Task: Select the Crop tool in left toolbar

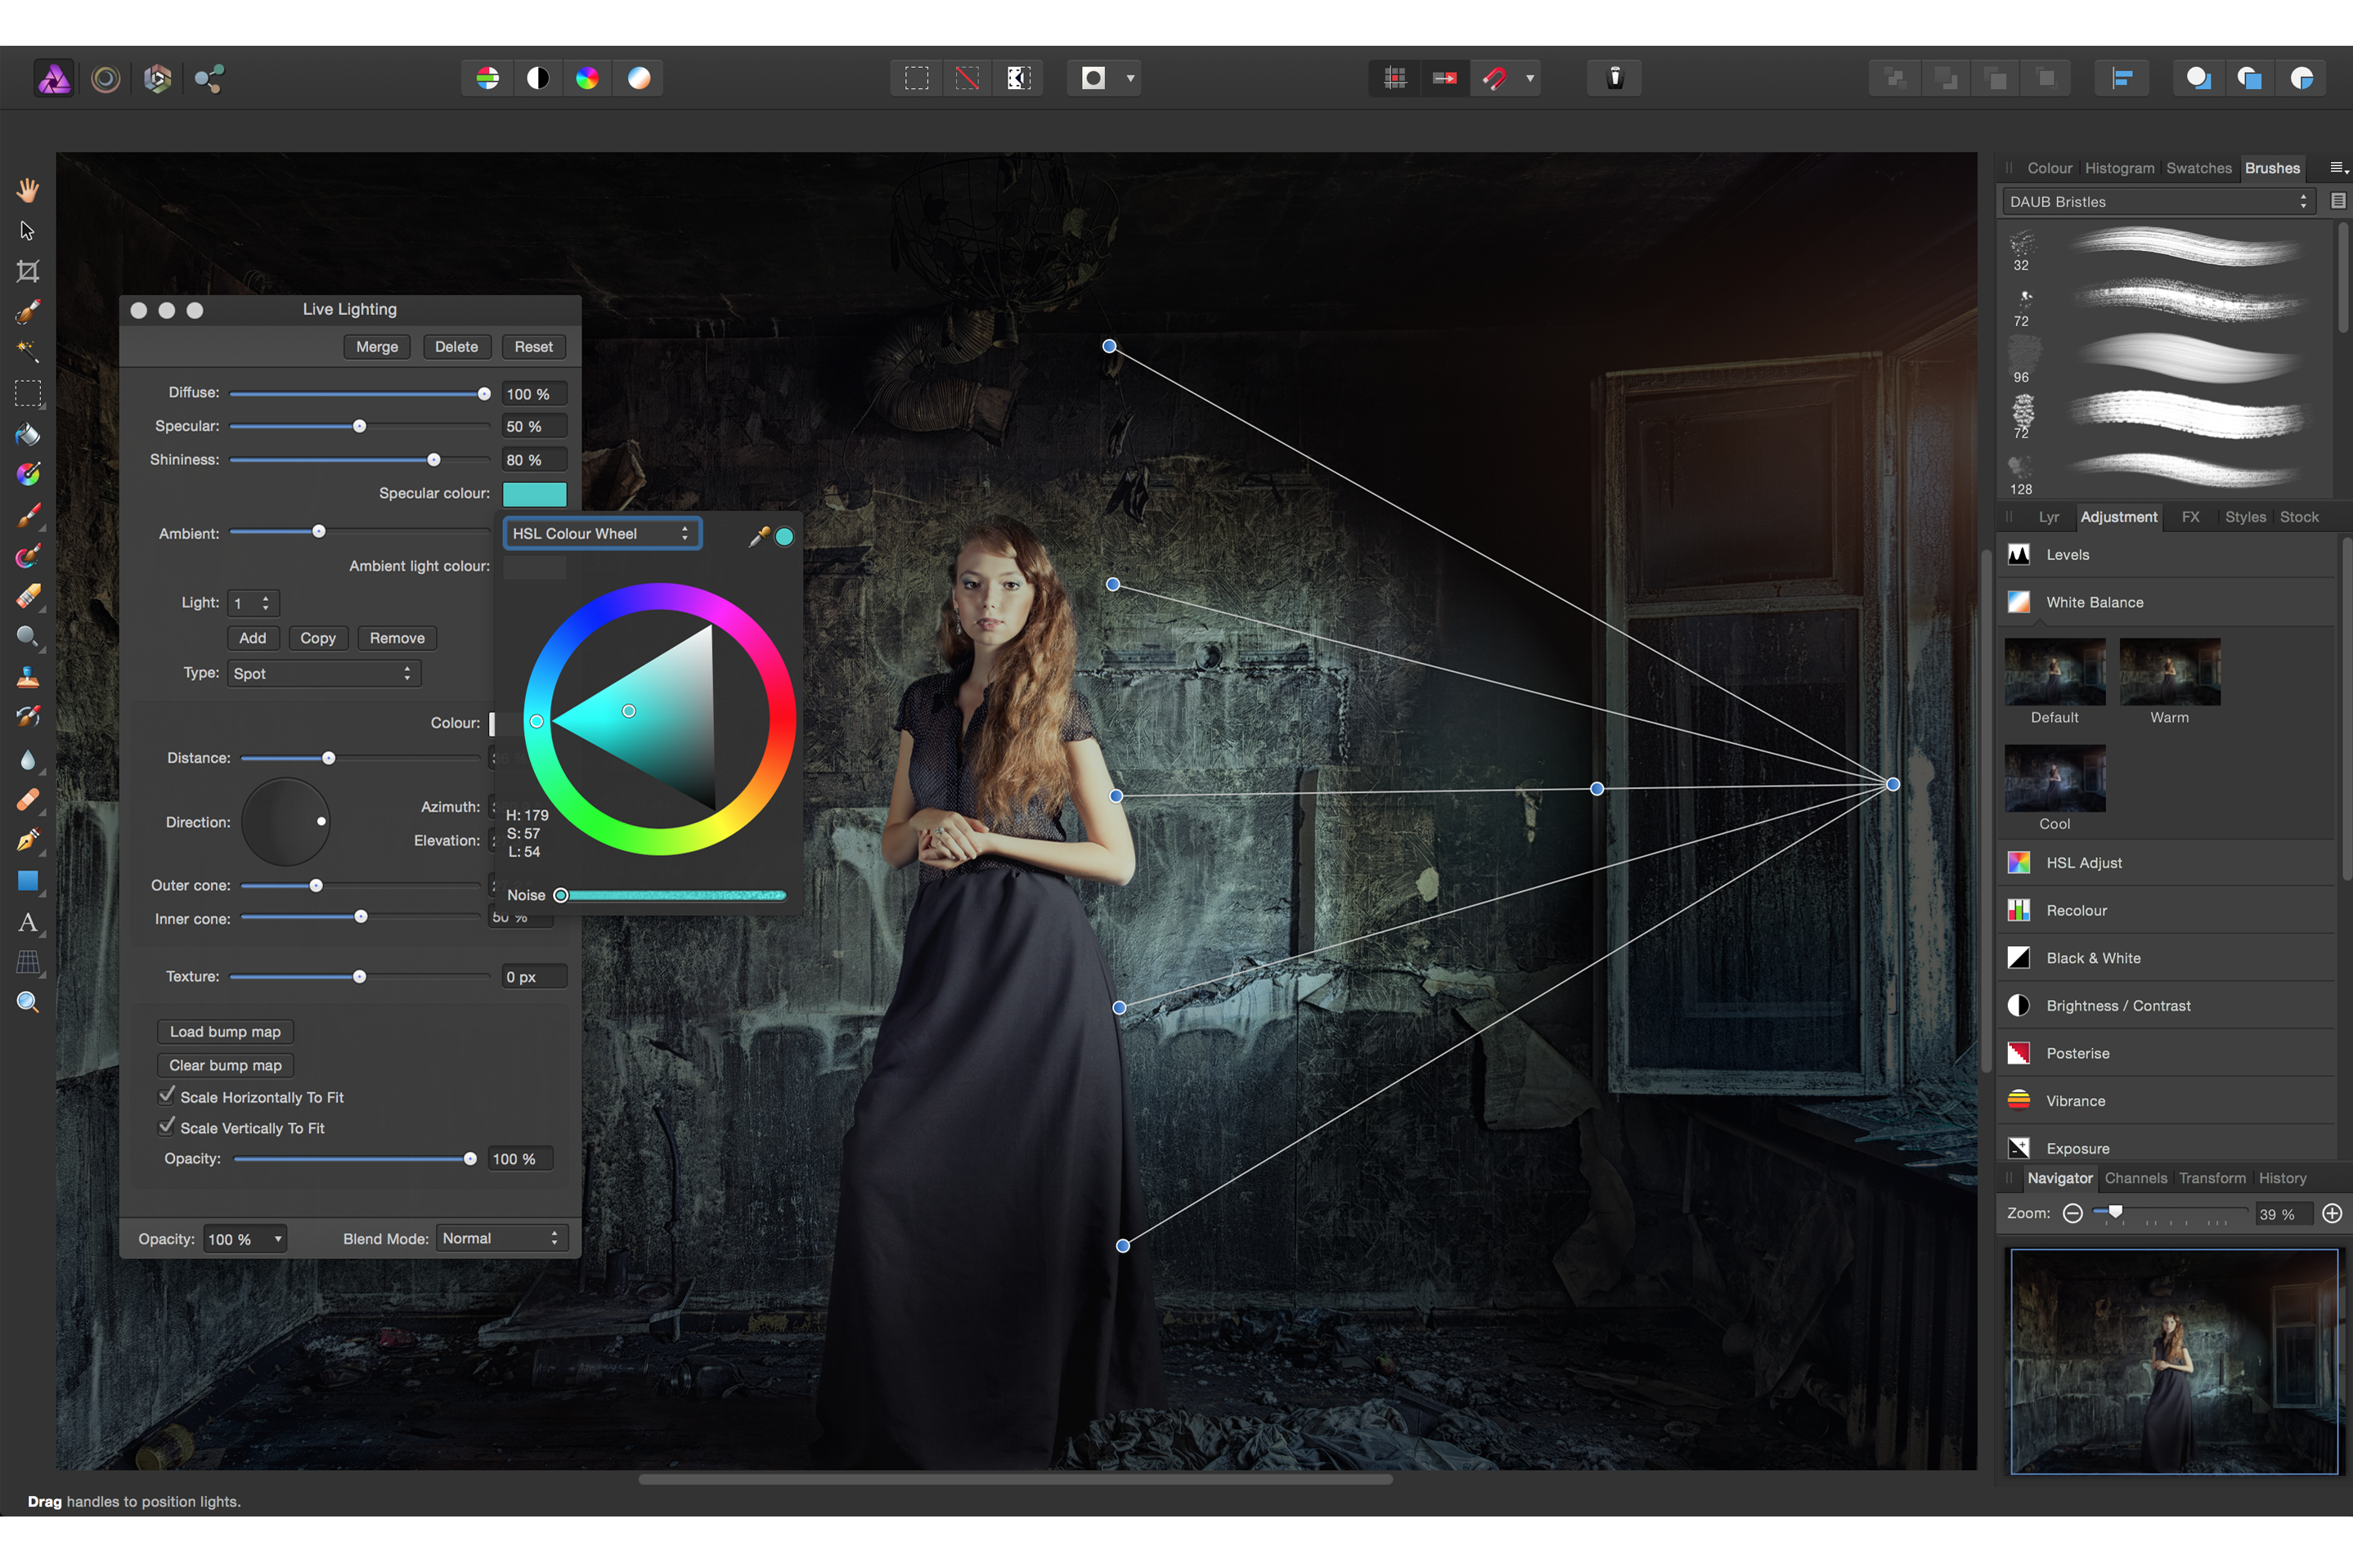Action: (28, 271)
